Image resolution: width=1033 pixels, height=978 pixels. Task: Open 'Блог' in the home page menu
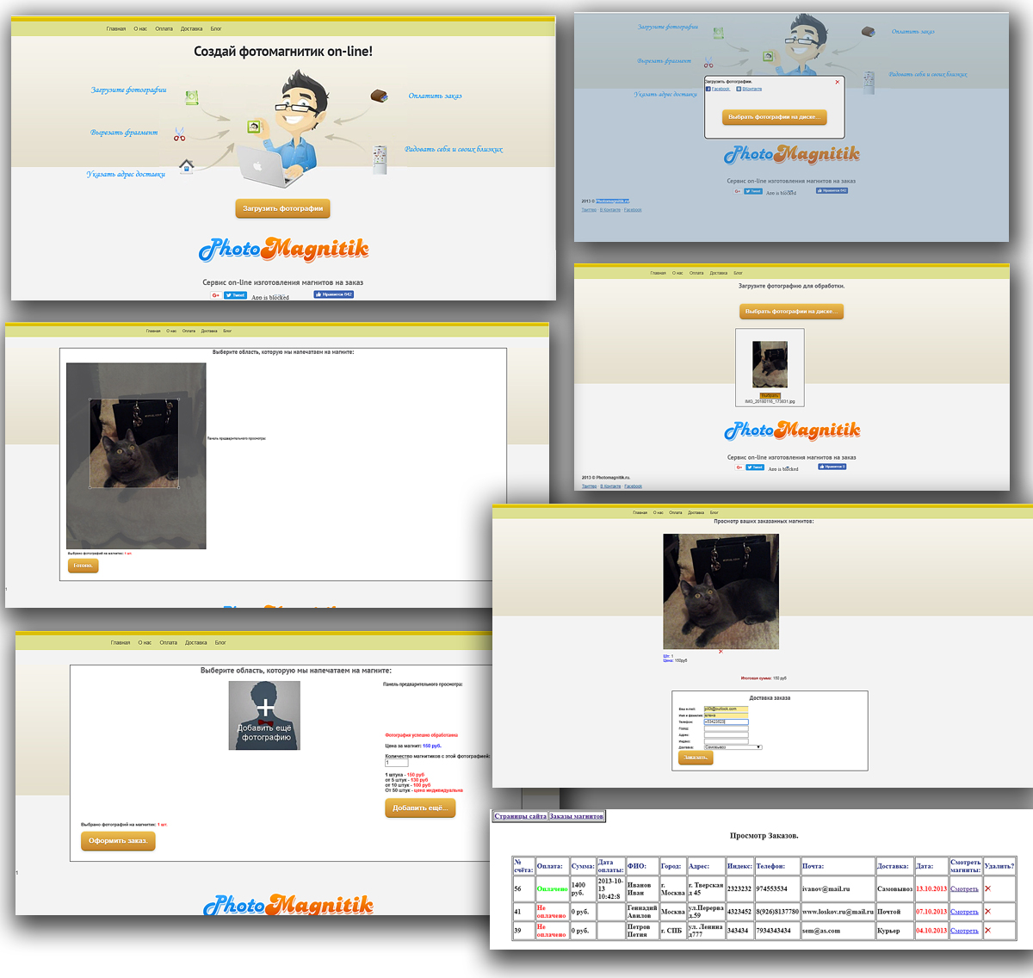(216, 28)
